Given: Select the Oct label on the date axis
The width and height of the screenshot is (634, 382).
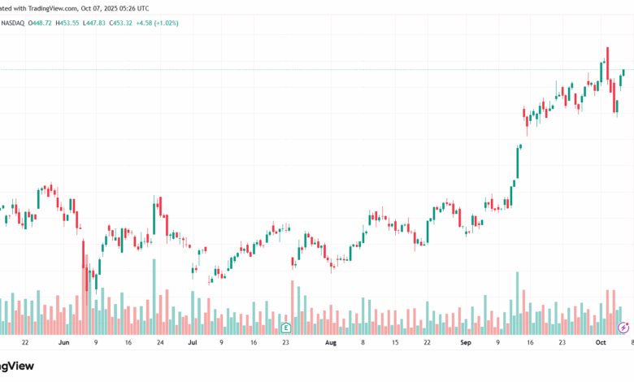Looking at the screenshot, I should pyautogui.click(x=601, y=342).
